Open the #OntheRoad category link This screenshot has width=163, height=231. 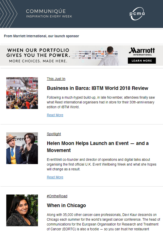coord(57,196)
